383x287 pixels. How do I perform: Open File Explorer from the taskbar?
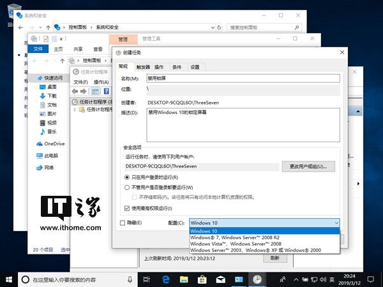[184, 280]
